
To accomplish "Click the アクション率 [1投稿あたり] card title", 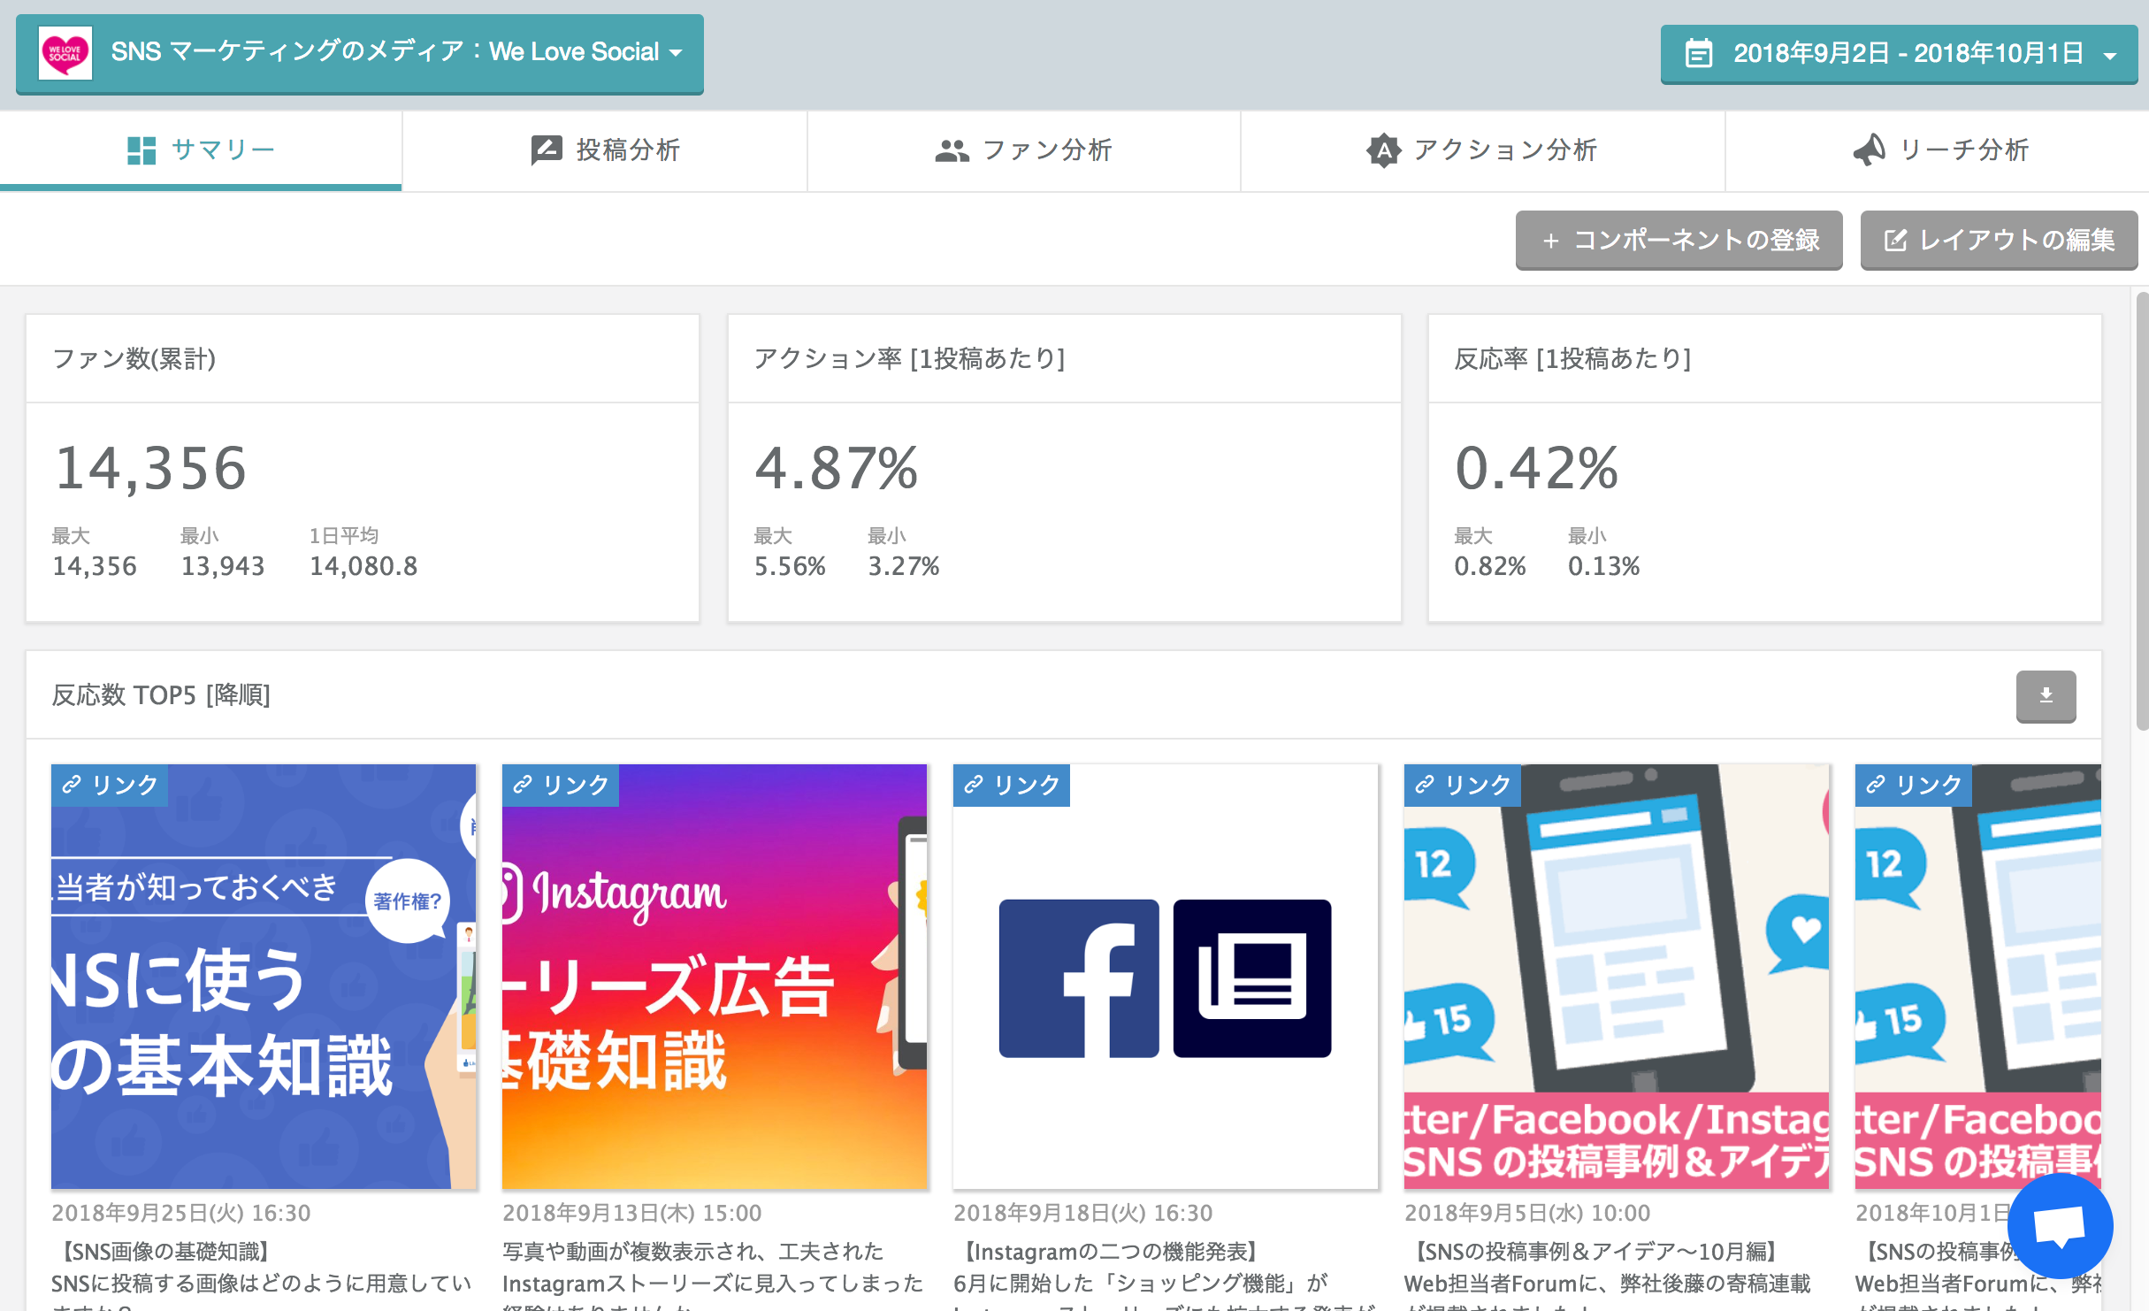I will [910, 358].
